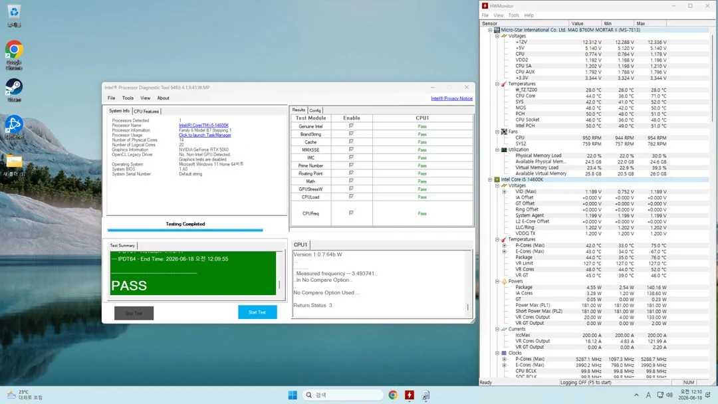Open the Intel Core i5-14600K processor link
718x404 pixels.
(x=204, y=126)
